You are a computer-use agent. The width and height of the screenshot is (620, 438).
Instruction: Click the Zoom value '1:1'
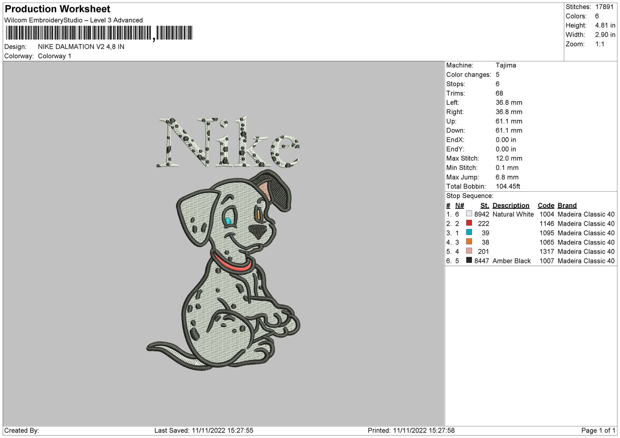pos(599,44)
